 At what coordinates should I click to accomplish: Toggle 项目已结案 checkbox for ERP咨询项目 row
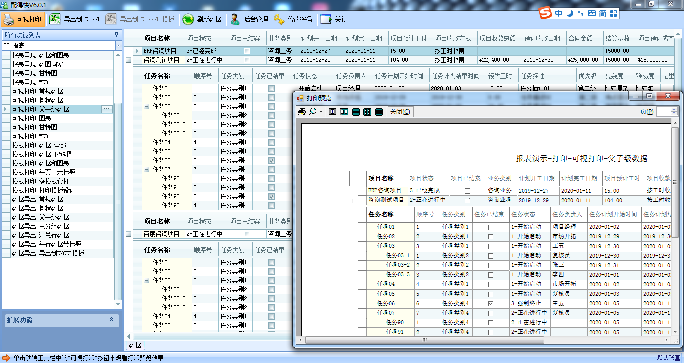point(247,51)
